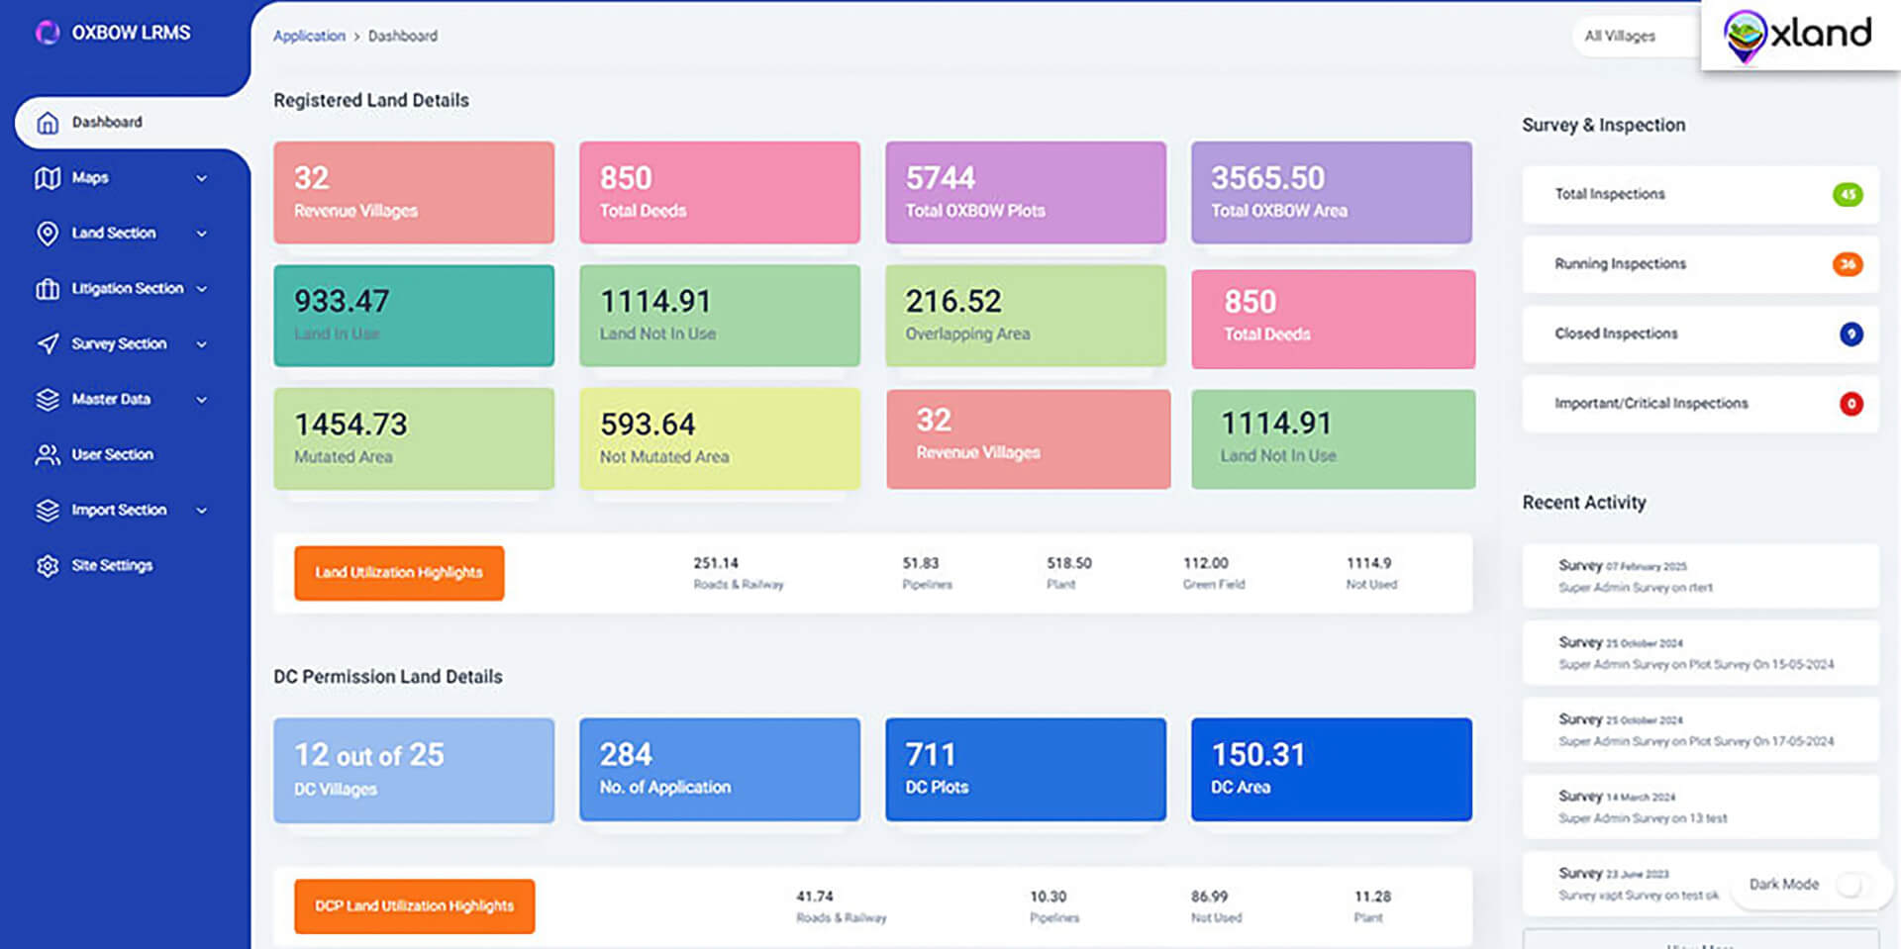Image resolution: width=1901 pixels, height=949 pixels.
Task: Select the Master Data menu item
Action: (x=111, y=400)
